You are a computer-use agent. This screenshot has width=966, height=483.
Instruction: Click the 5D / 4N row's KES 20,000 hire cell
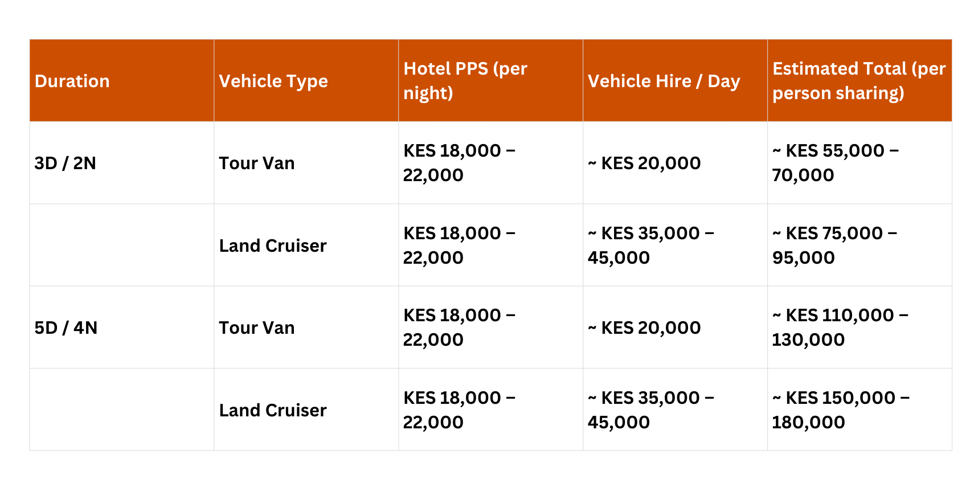click(644, 328)
